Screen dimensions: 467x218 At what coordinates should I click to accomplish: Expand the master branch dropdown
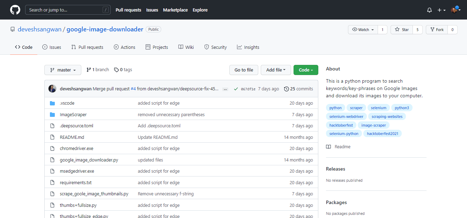tap(63, 70)
